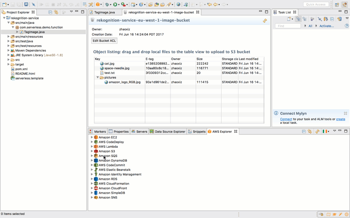Click Refresh AWS Explorer icon
350x218 pixels.
pos(317,132)
